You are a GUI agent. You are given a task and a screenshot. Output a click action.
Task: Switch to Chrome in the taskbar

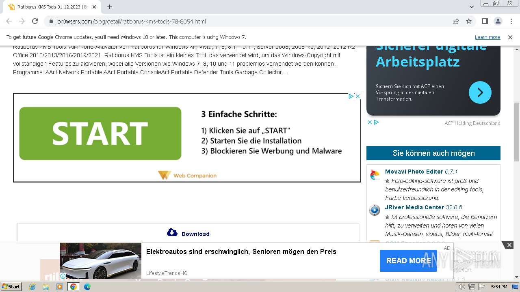[73, 287]
